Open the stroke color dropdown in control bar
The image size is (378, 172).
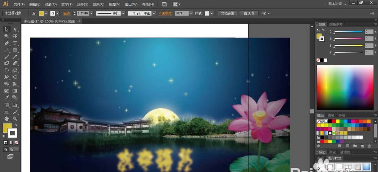pyautogui.click(x=57, y=14)
